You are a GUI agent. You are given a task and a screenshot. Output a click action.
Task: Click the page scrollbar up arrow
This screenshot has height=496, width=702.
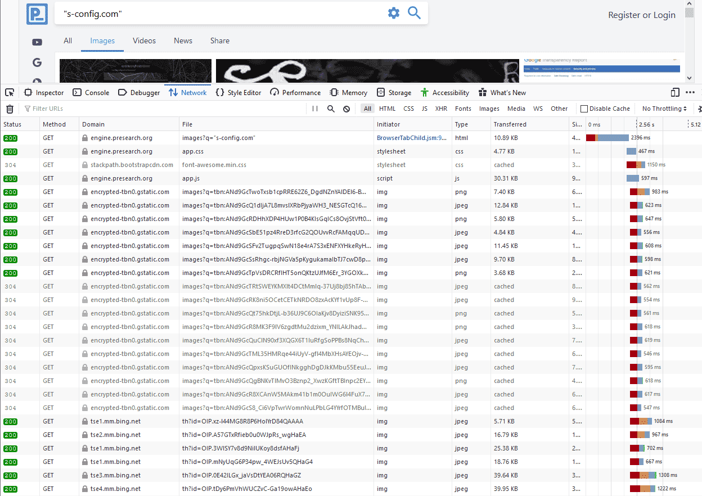point(690,3)
